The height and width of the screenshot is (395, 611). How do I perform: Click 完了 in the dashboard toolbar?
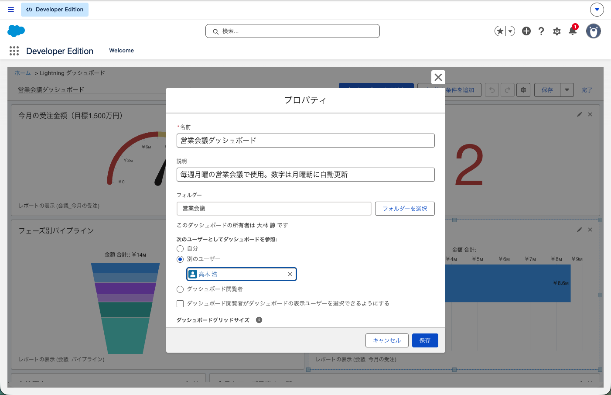(x=587, y=90)
